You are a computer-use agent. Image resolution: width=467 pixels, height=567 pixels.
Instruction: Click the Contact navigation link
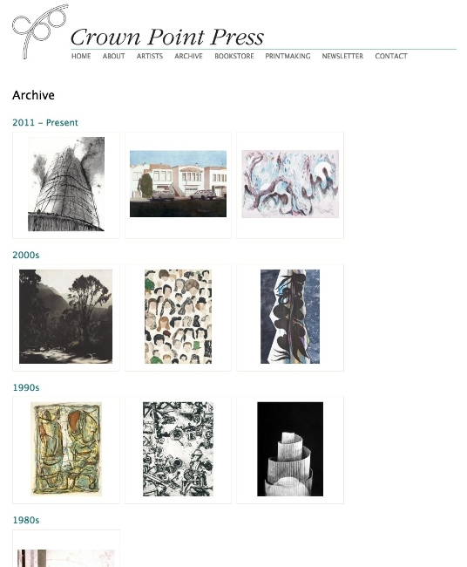pos(391,56)
